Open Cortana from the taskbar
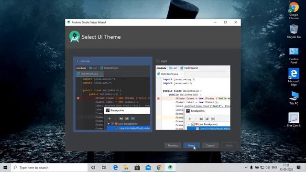 pyautogui.click(x=93, y=168)
